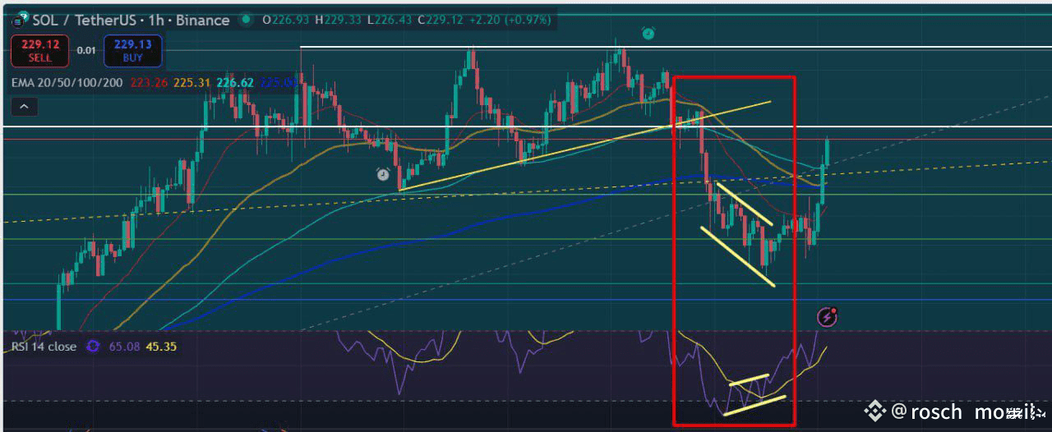This screenshot has width=1052, height=432.
Task: Click the red EMA value 223.26
Action: pyautogui.click(x=149, y=82)
